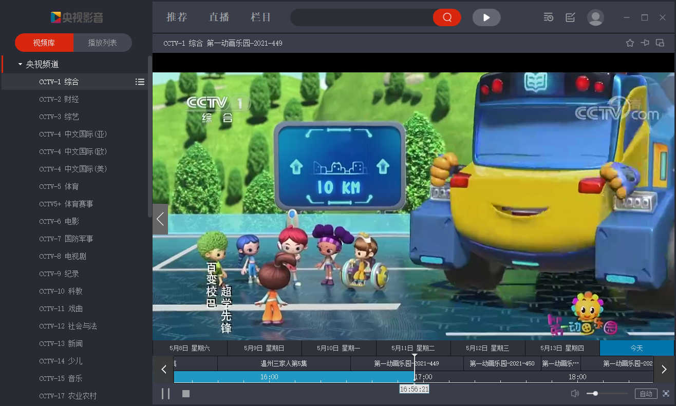676x406 pixels.
Task: Click the user avatar icon
Action: tap(595, 17)
